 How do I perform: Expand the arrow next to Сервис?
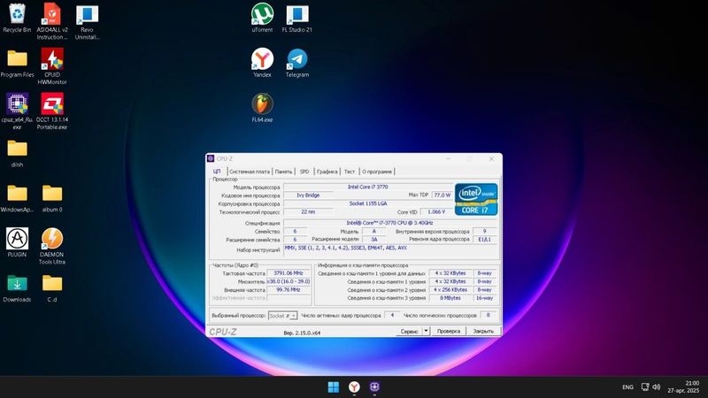(426, 331)
